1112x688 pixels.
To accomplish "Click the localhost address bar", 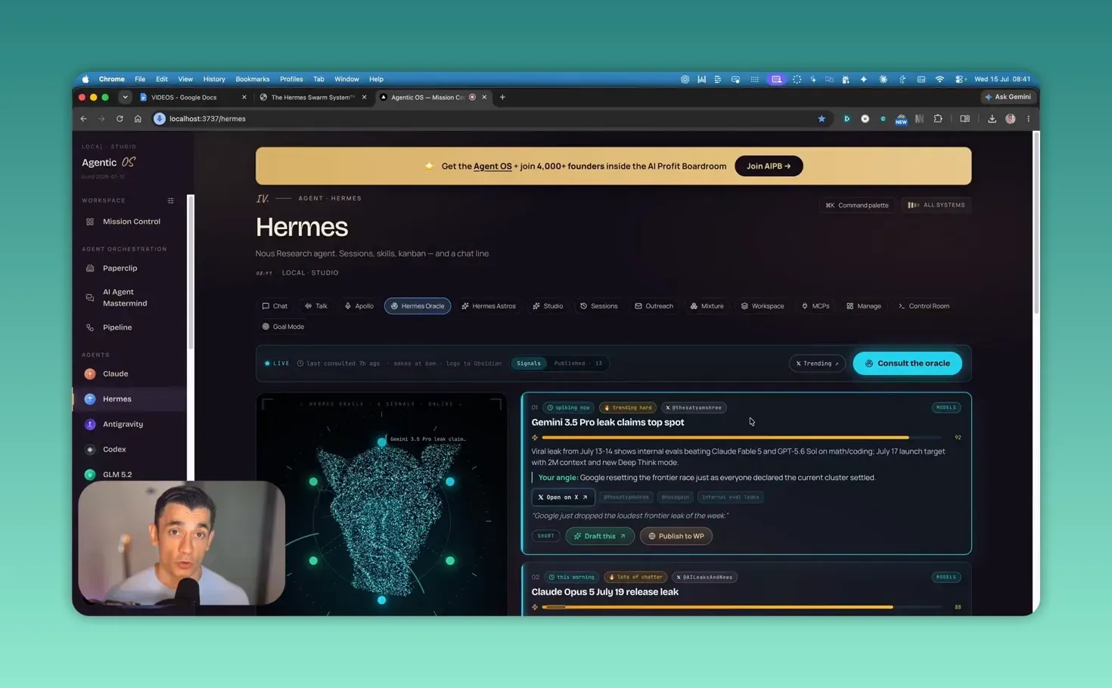I will (x=484, y=119).
